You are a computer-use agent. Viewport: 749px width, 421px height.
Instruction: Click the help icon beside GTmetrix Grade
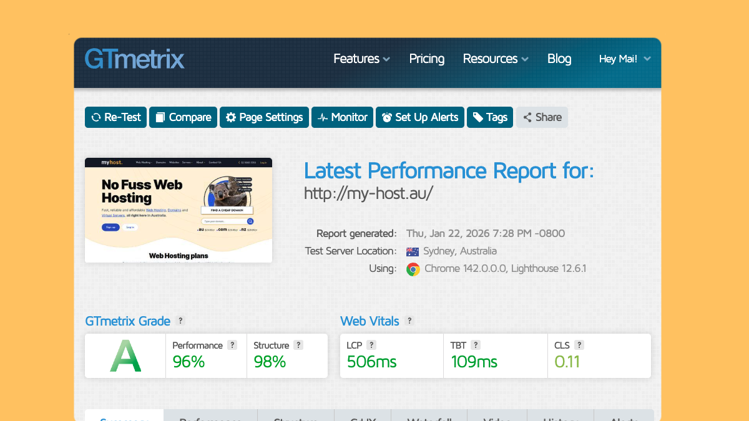180,321
